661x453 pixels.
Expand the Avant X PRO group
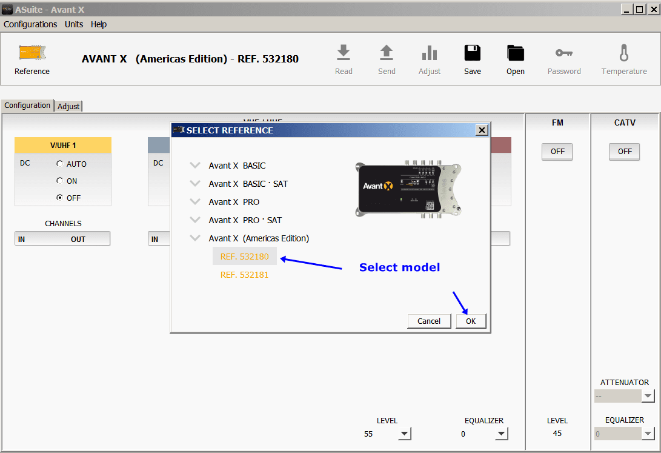pos(194,201)
